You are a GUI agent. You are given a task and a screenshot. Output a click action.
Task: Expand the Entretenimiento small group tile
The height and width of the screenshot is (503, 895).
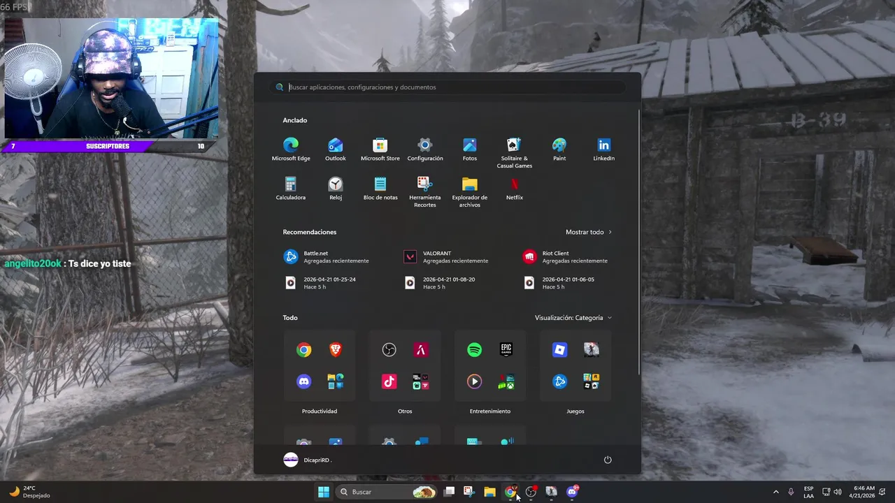[x=506, y=381]
